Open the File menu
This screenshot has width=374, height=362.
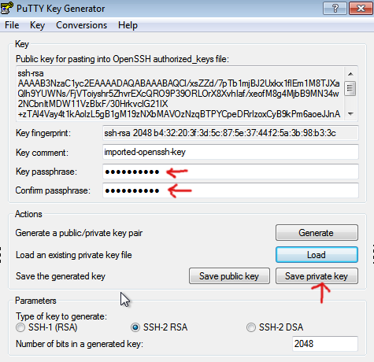pyautogui.click(x=12, y=25)
